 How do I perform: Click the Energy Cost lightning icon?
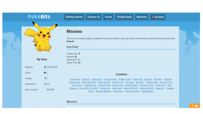pyautogui.click(x=79, y=54)
